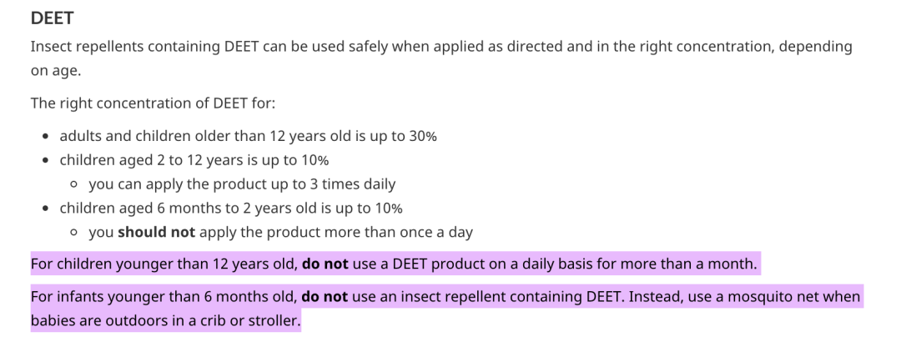
Task: Click the "30%" concentration value
Action: pos(423,136)
